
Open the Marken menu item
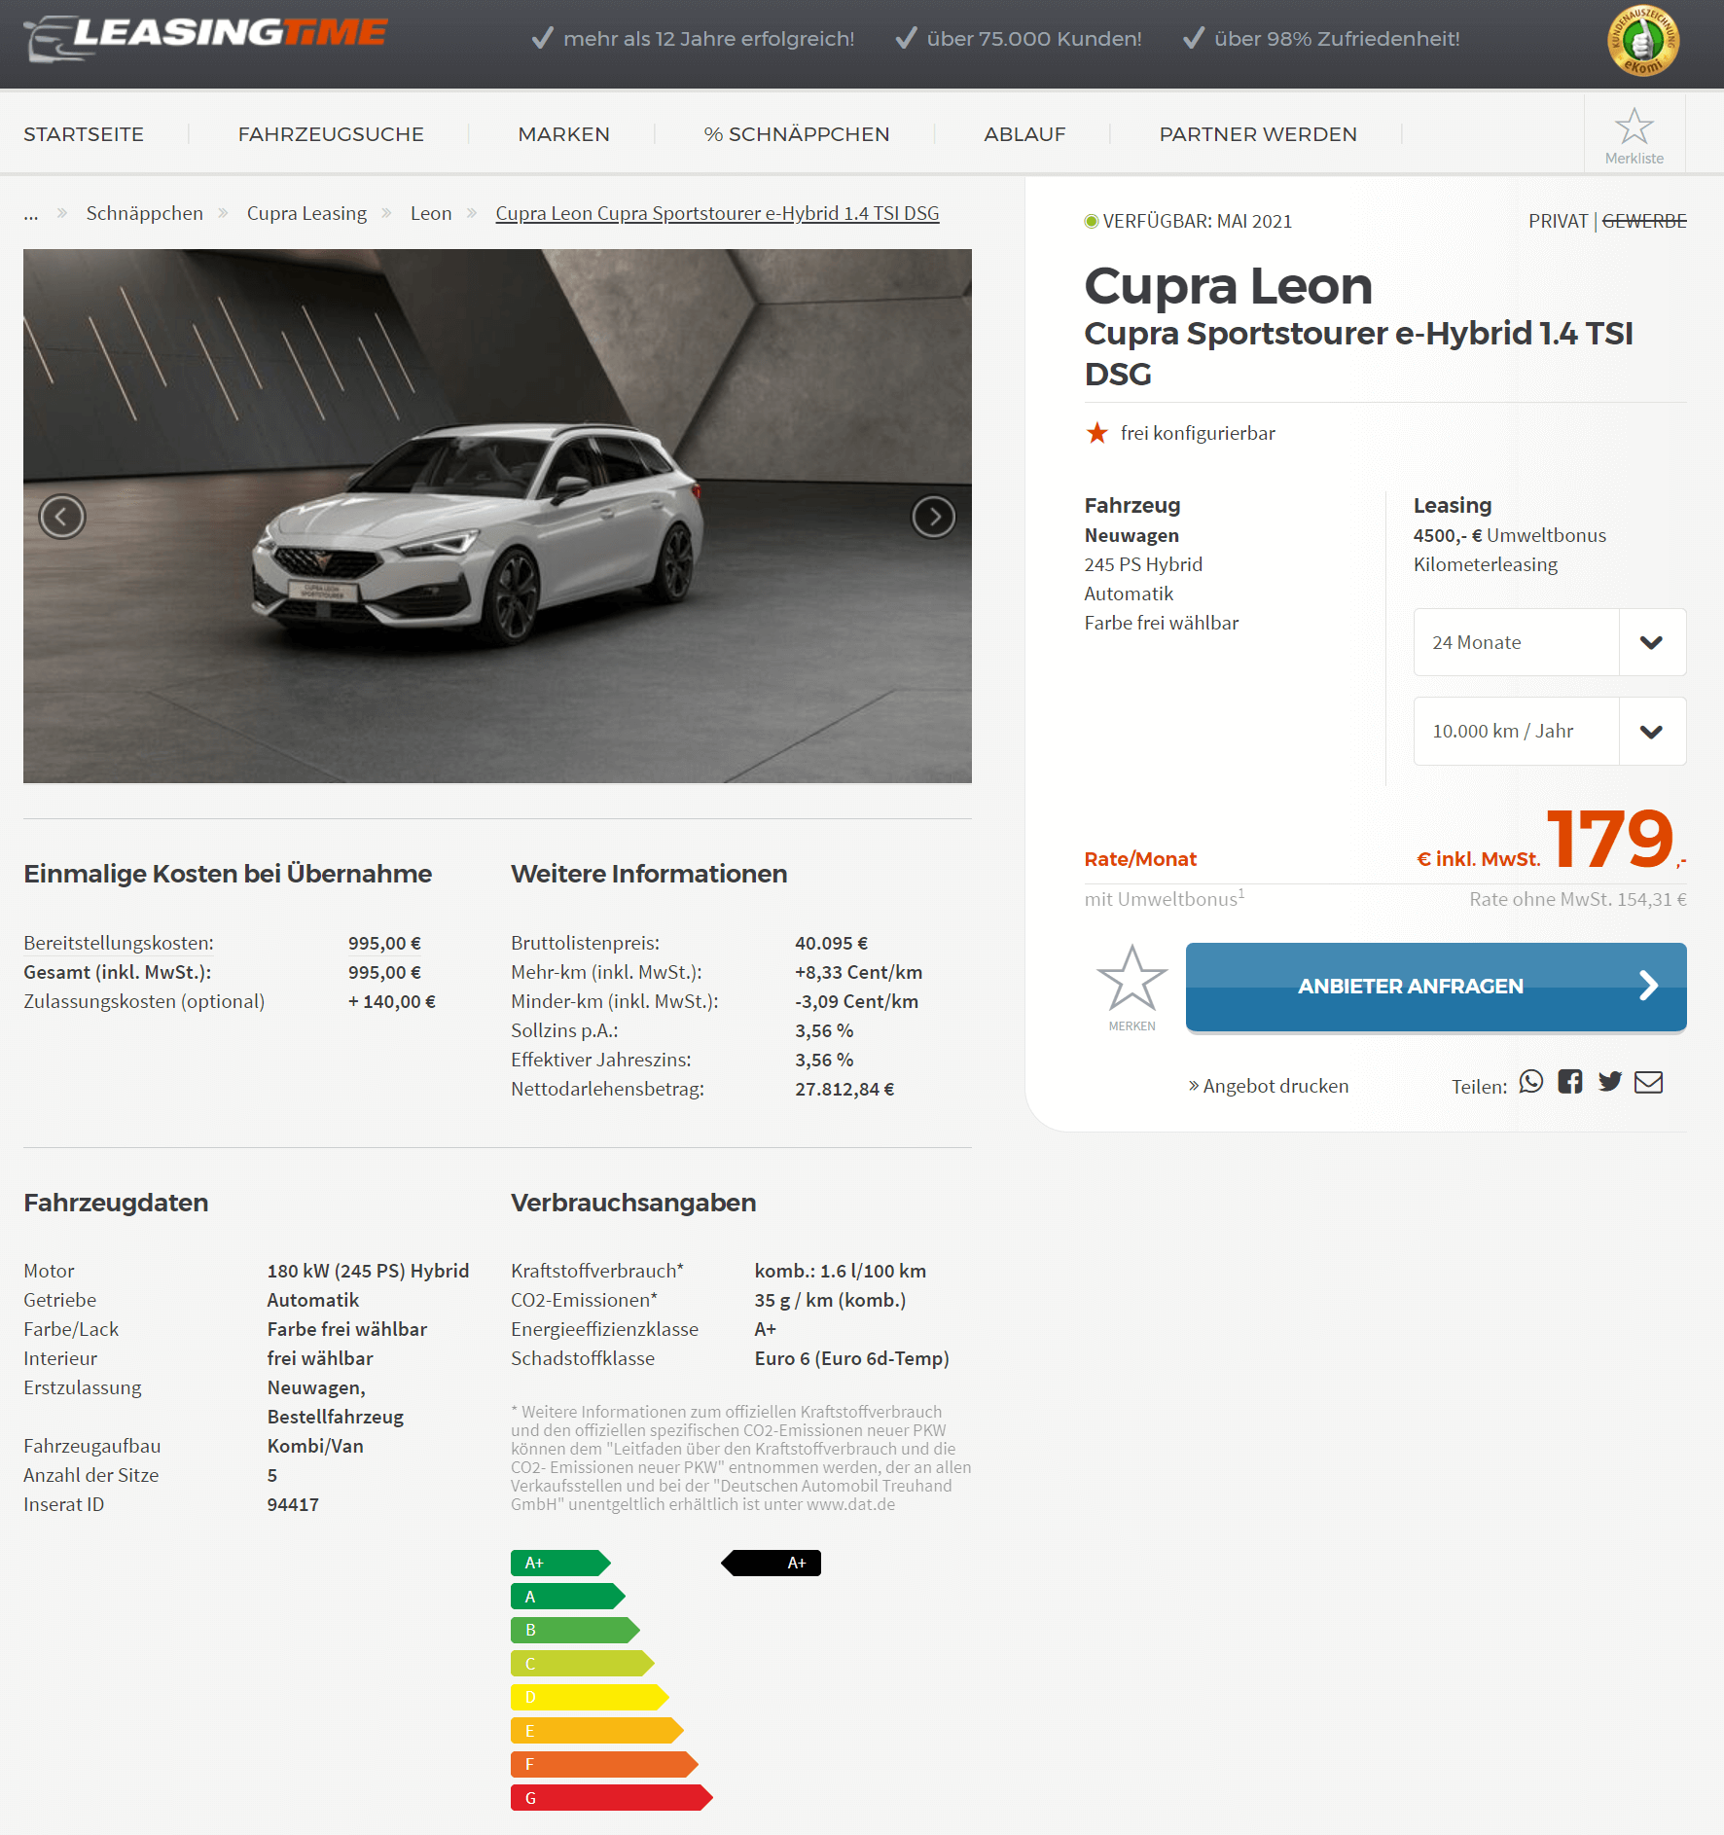(x=563, y=134)
